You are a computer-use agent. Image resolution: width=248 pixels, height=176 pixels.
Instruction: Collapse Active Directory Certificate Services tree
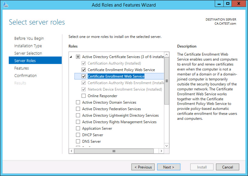click(71, 57)
